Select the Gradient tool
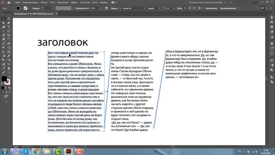The width and height of the screenshot is (275, 155). click(4, 56)
